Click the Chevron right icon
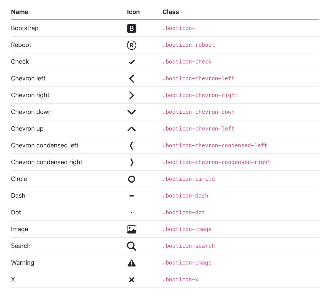331x298 pixels. point(132,95)
